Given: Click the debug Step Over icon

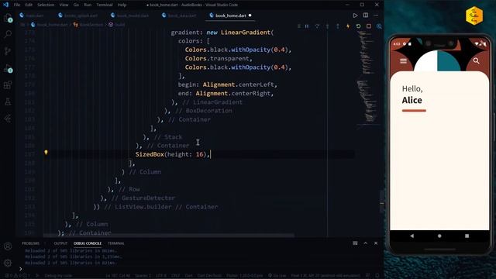Looking at the screenshot, I should (317, 26).
